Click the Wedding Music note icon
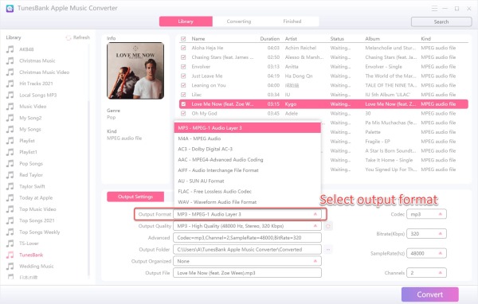Screen dimensions: 478x304 [10, 267]
